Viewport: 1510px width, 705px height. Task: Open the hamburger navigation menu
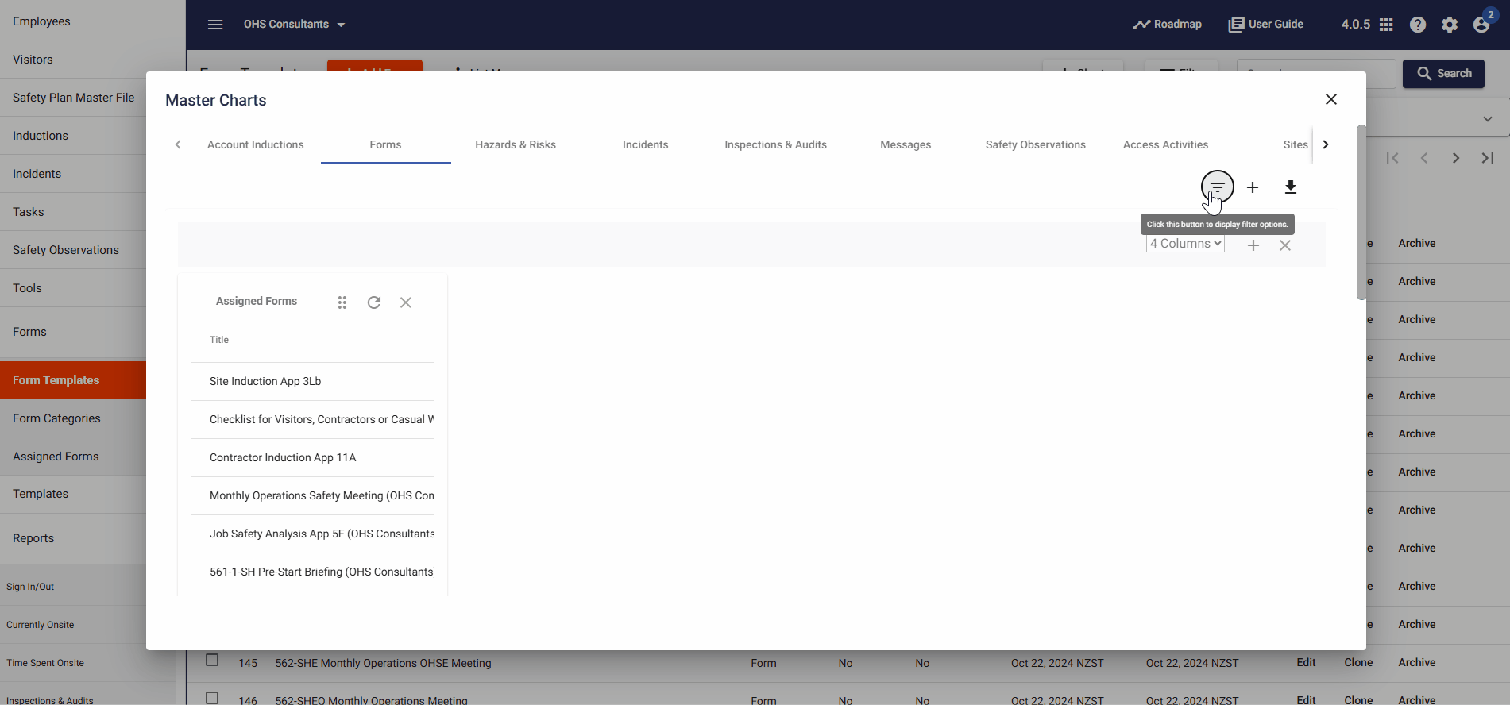coord(215,25)
